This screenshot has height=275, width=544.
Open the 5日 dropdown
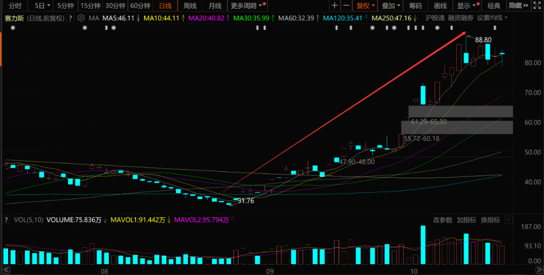pyautogui.click(x=42, y=6)
